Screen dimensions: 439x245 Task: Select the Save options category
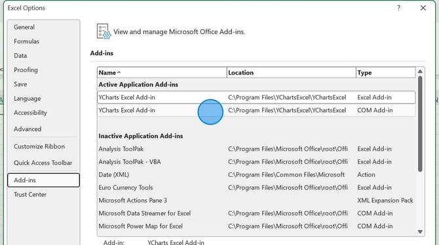43,85
